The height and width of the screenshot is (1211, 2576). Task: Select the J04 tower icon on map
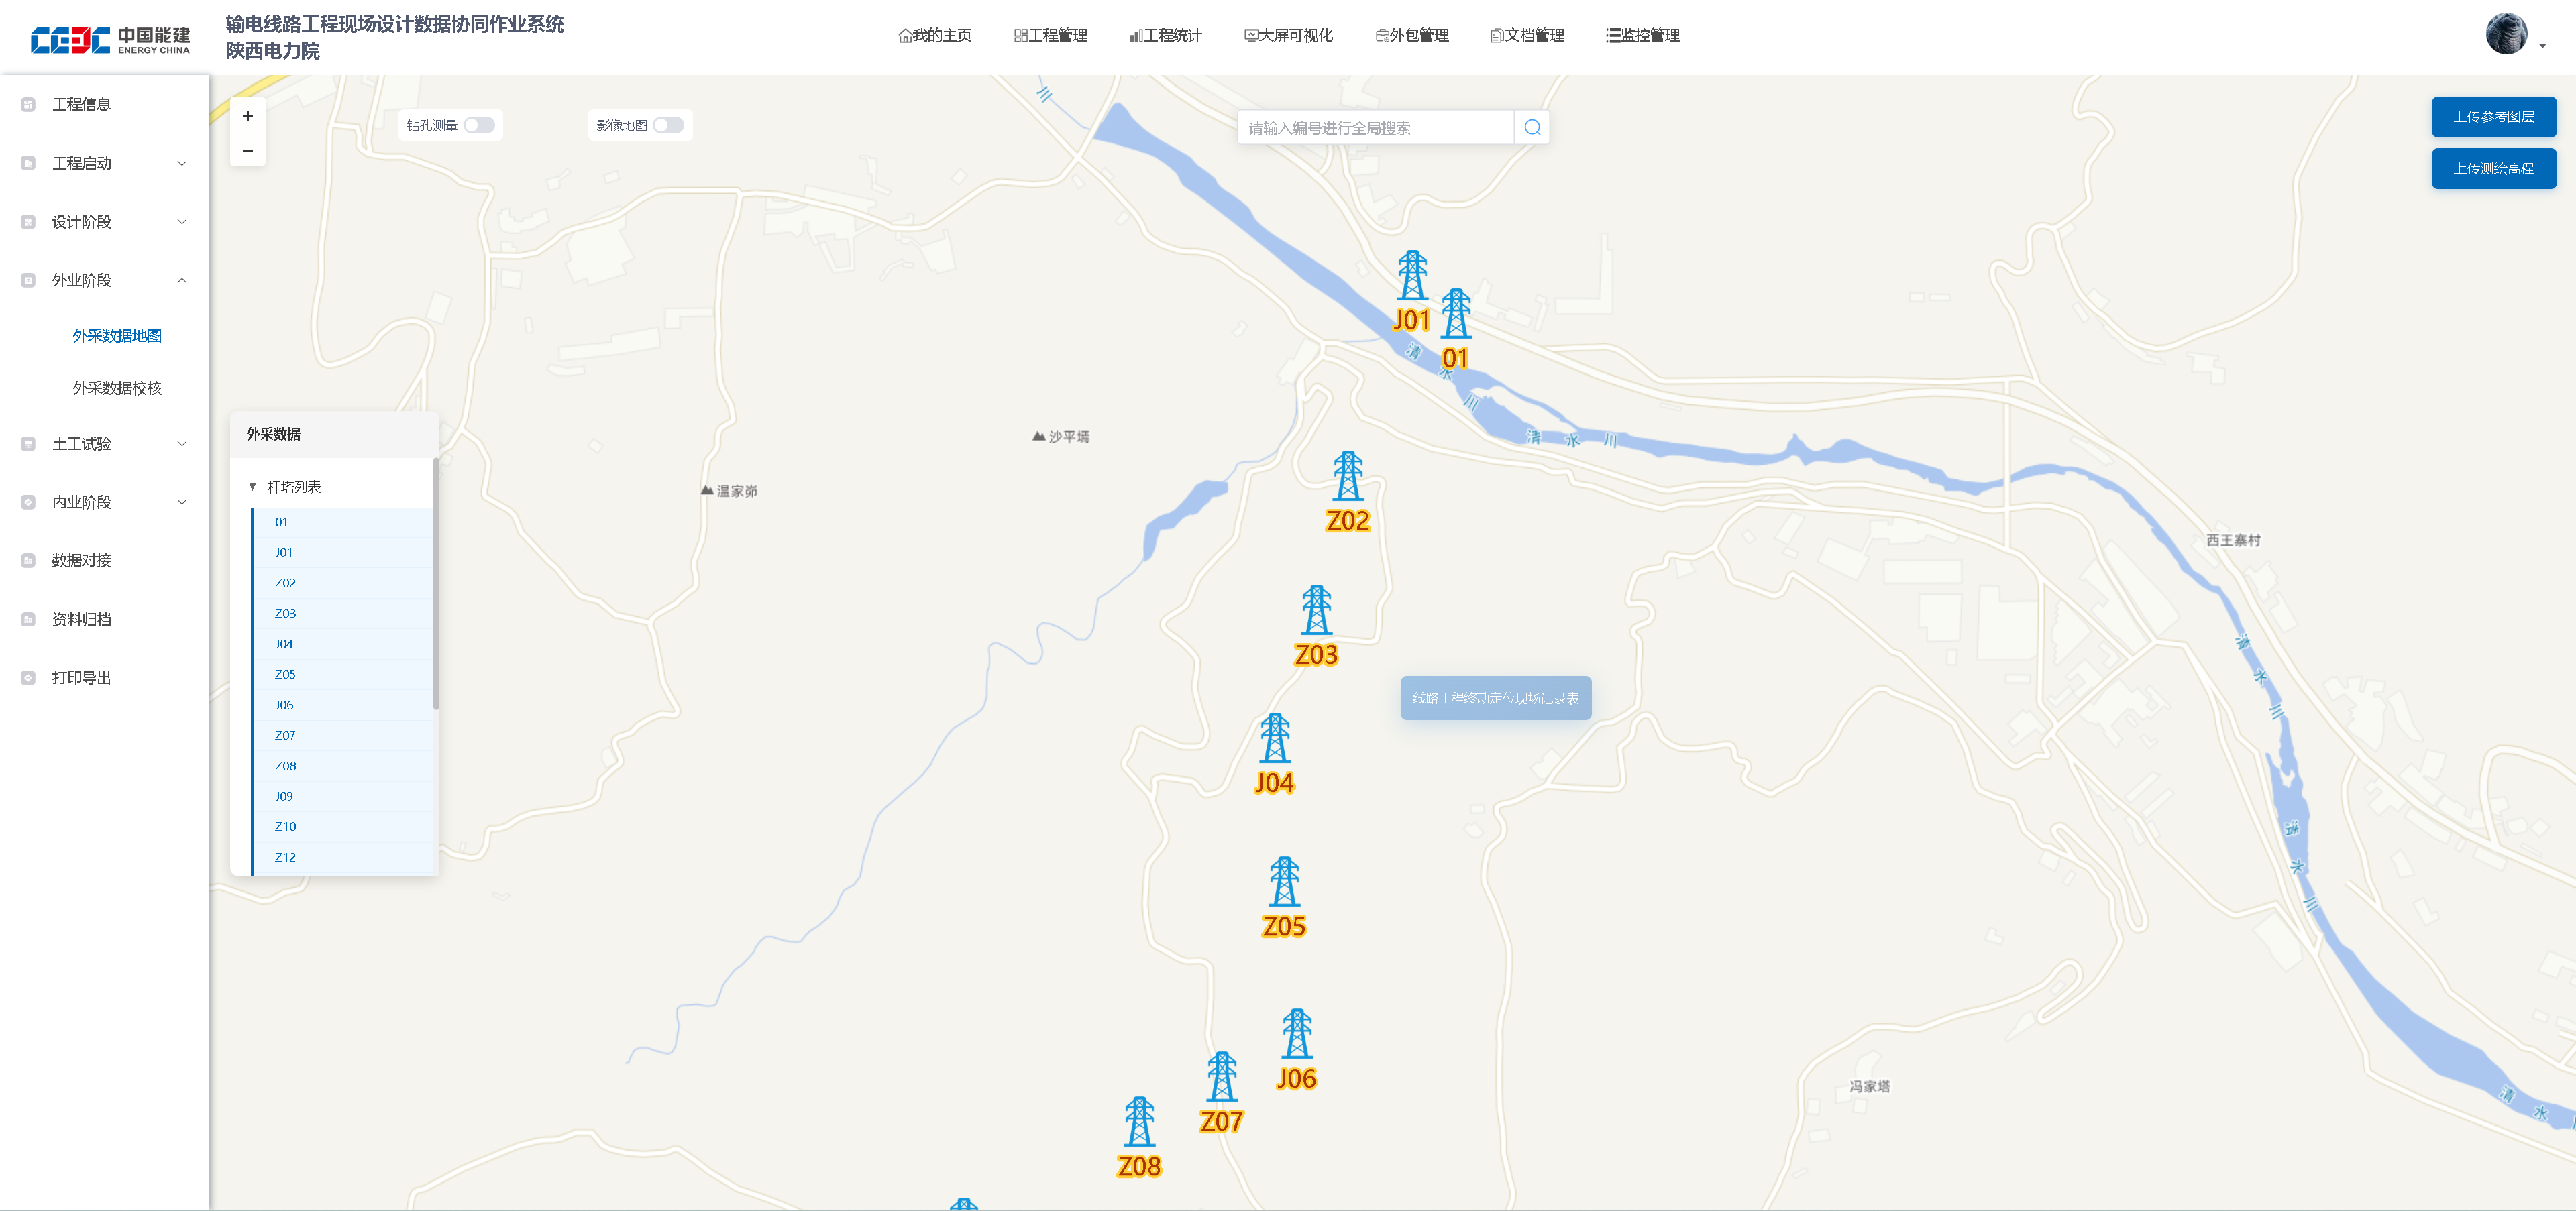1274,738
